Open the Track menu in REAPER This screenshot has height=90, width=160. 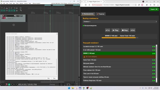coord(17,3)
